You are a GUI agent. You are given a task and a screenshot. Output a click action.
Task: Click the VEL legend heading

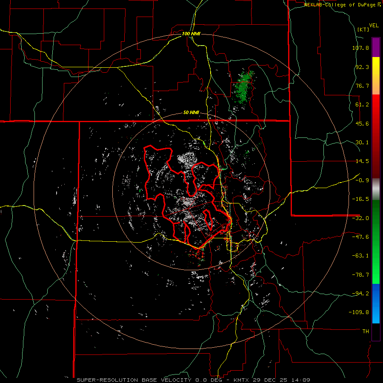tap(374, 26)
